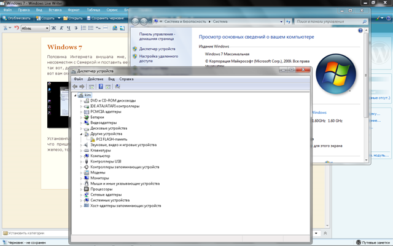The height and width of the screenshot is (246, 393).
Task: Open Панель управления домашняя страница link
Action: point(157,36)
